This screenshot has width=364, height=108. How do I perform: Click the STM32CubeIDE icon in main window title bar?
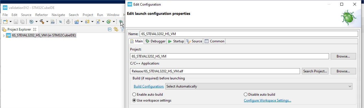(x=5, y=8)
